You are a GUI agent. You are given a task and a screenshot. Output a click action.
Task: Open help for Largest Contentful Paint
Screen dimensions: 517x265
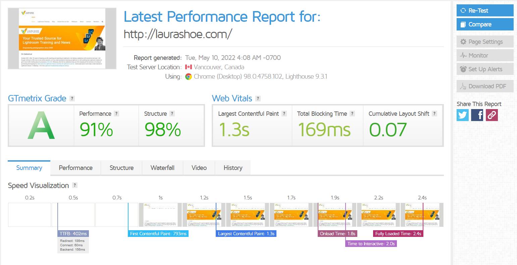click(x=284, y=113)
